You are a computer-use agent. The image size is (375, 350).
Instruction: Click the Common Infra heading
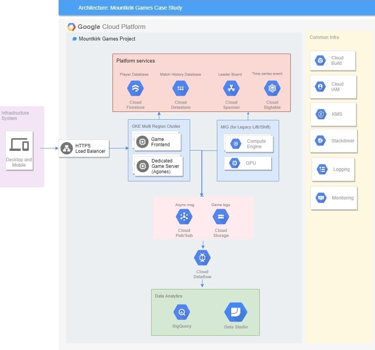tap(324, 37)
